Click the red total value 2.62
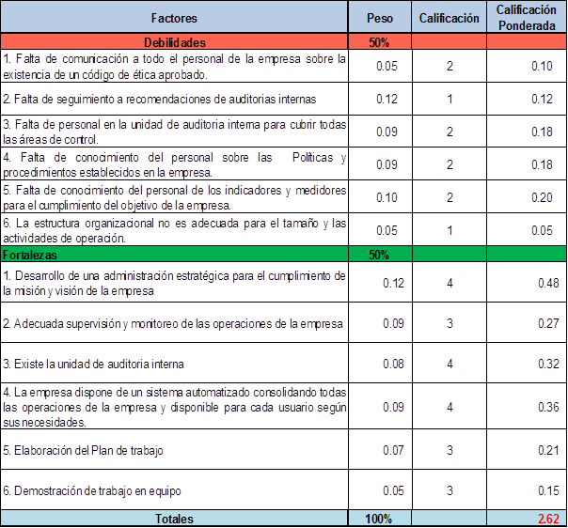The height and width of the screenshot is (528, 568). tap(548, 519)
